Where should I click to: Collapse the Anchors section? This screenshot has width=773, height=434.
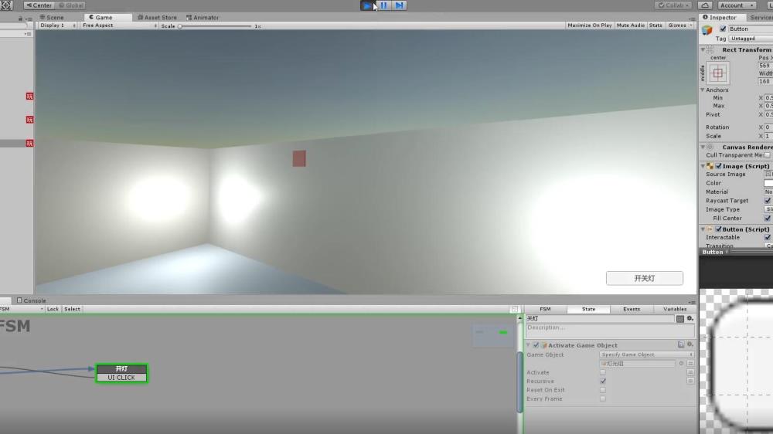pyautogui.click(x=703, y=90)
